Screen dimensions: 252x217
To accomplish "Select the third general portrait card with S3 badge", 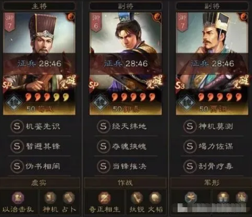I will [212, 64].
